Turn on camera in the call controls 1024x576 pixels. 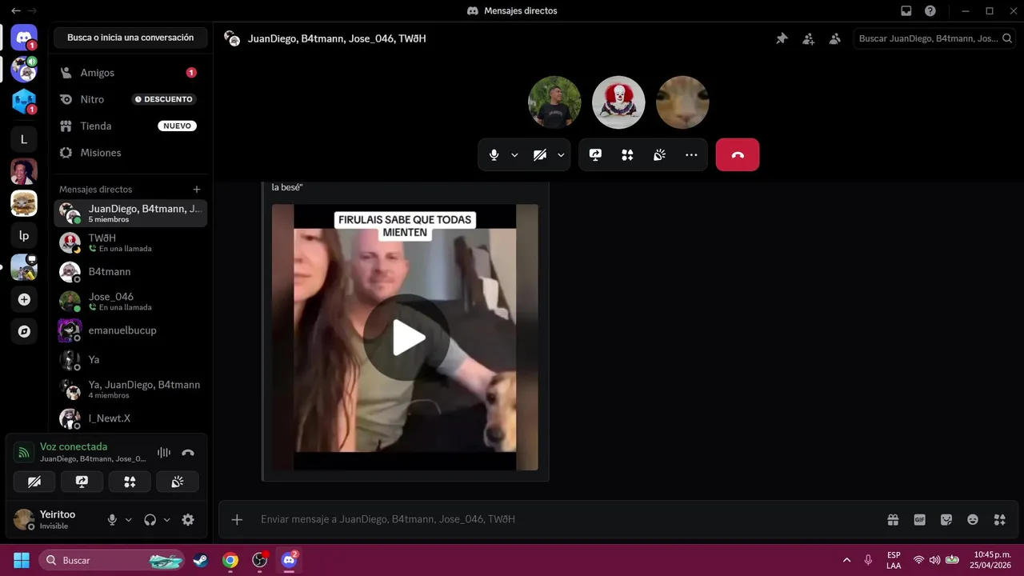540,155
